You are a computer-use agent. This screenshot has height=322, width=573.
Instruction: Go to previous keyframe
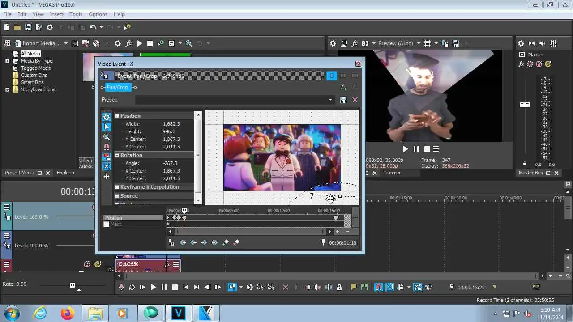pos(193,242)
